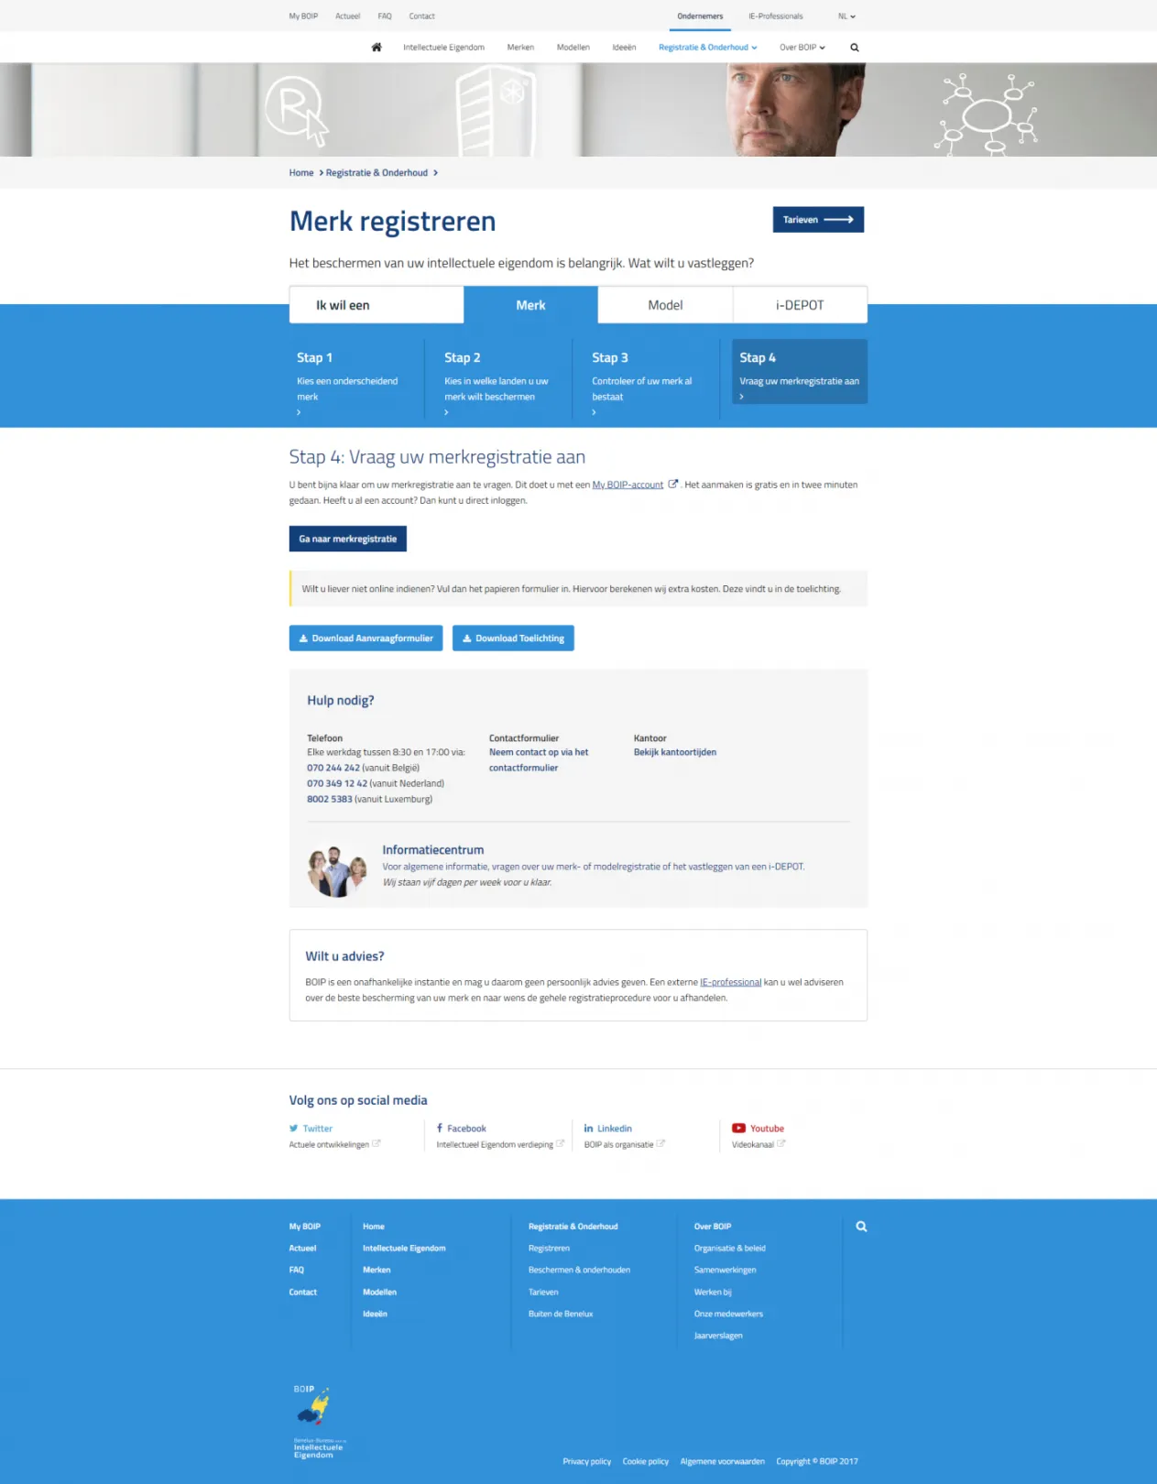Click the BOIP logo in the footer
Image resolution: width=1157 pixels, height=1484 pixels.
tap(319, 1422)
